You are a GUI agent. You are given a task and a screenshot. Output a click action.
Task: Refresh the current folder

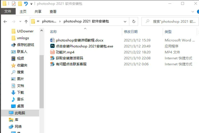click(x=134, y=21)
